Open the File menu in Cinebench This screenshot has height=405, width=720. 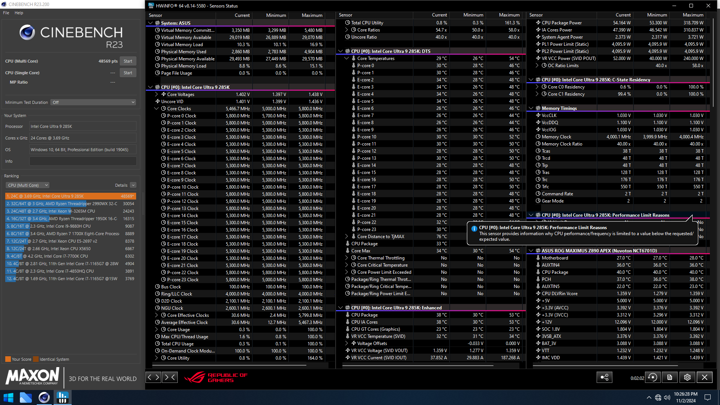6,13
